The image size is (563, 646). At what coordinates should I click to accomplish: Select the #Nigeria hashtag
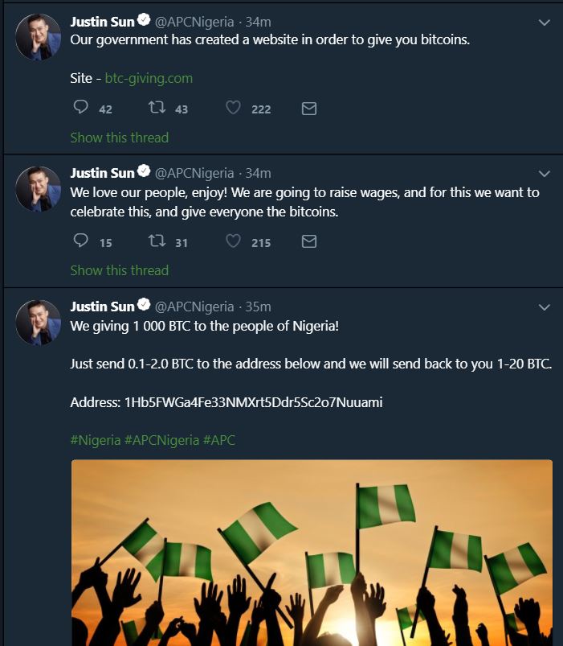click(x=95, y=441)
